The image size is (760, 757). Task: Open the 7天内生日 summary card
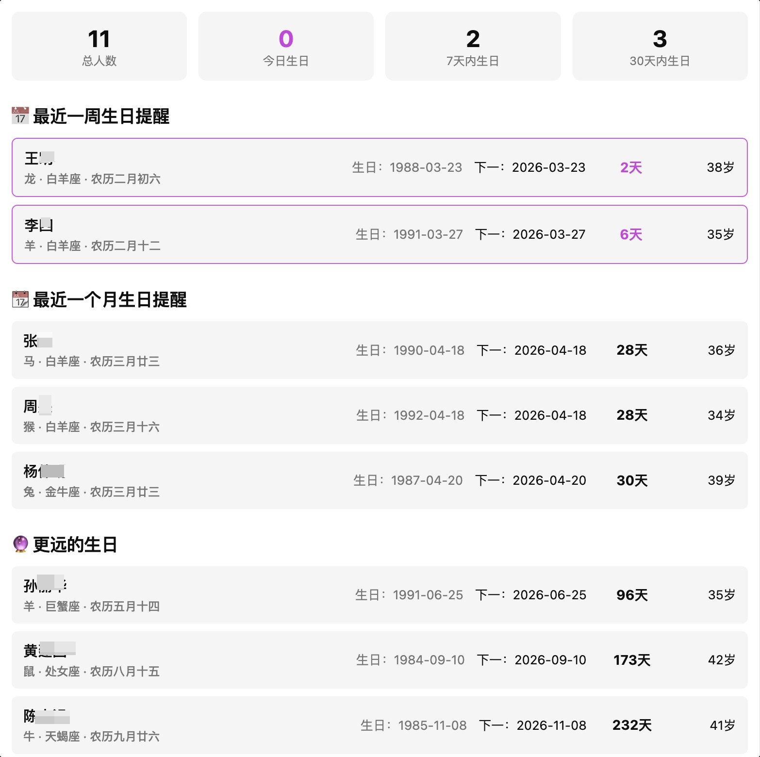click(x=473, y=47)
